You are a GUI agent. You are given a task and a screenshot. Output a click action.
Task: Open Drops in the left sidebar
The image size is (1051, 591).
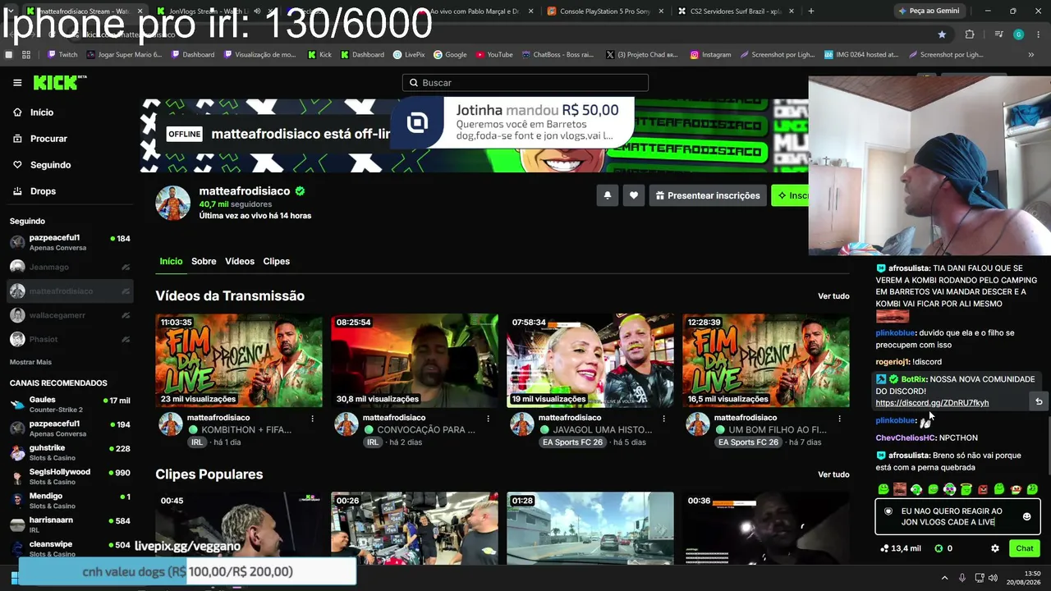pyautogui.click(x=43, y=191)
